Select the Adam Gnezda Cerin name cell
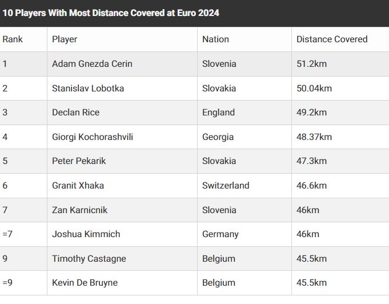Screen dimensions: 389x304 [x=92, y=64]
